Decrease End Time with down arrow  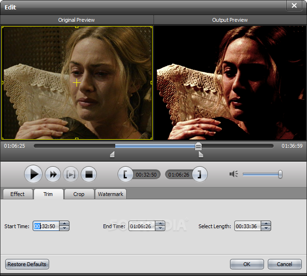click(160, 228)
